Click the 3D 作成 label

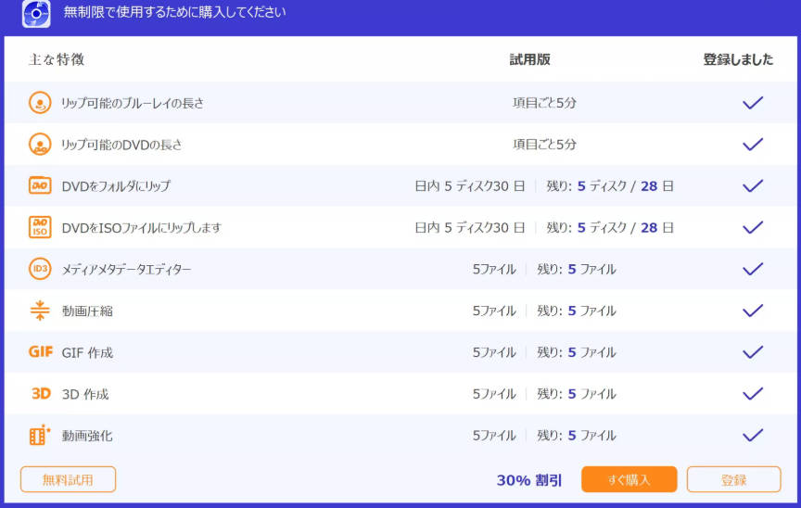[x=85, y=394]
